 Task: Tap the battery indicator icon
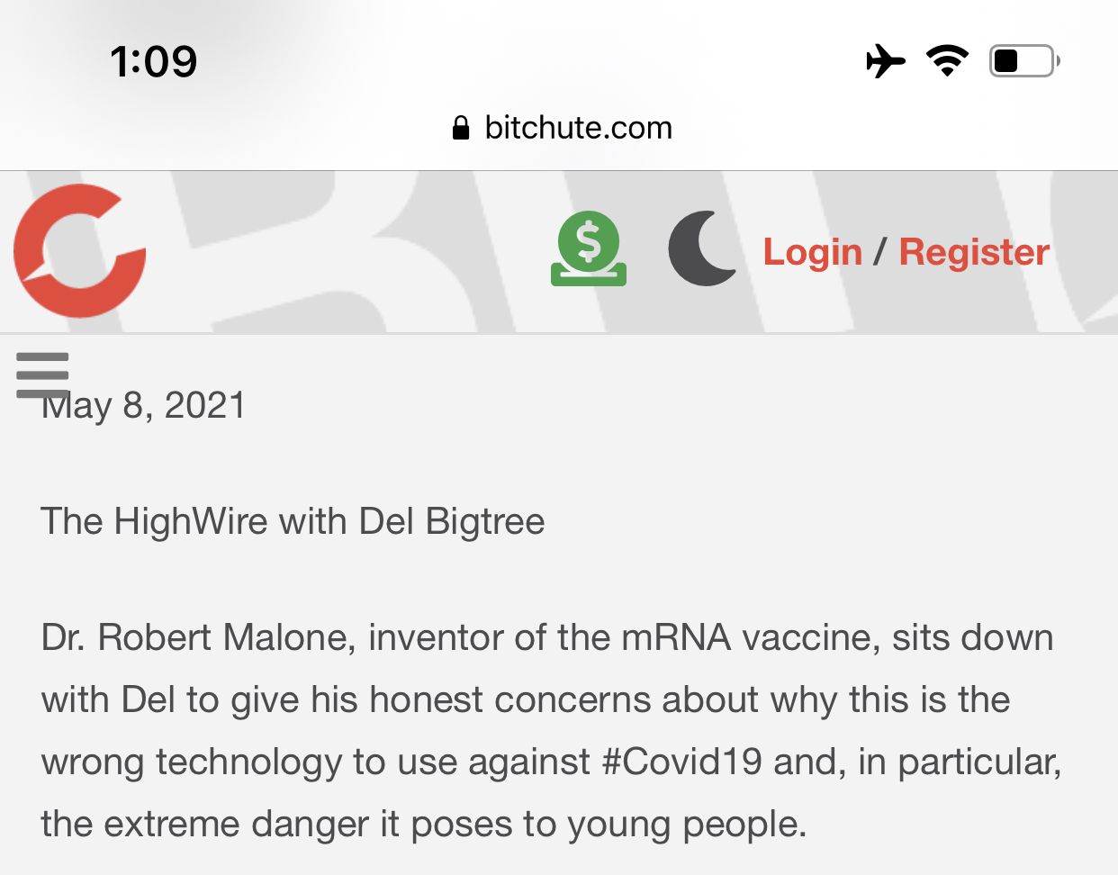pos(1023,61)
